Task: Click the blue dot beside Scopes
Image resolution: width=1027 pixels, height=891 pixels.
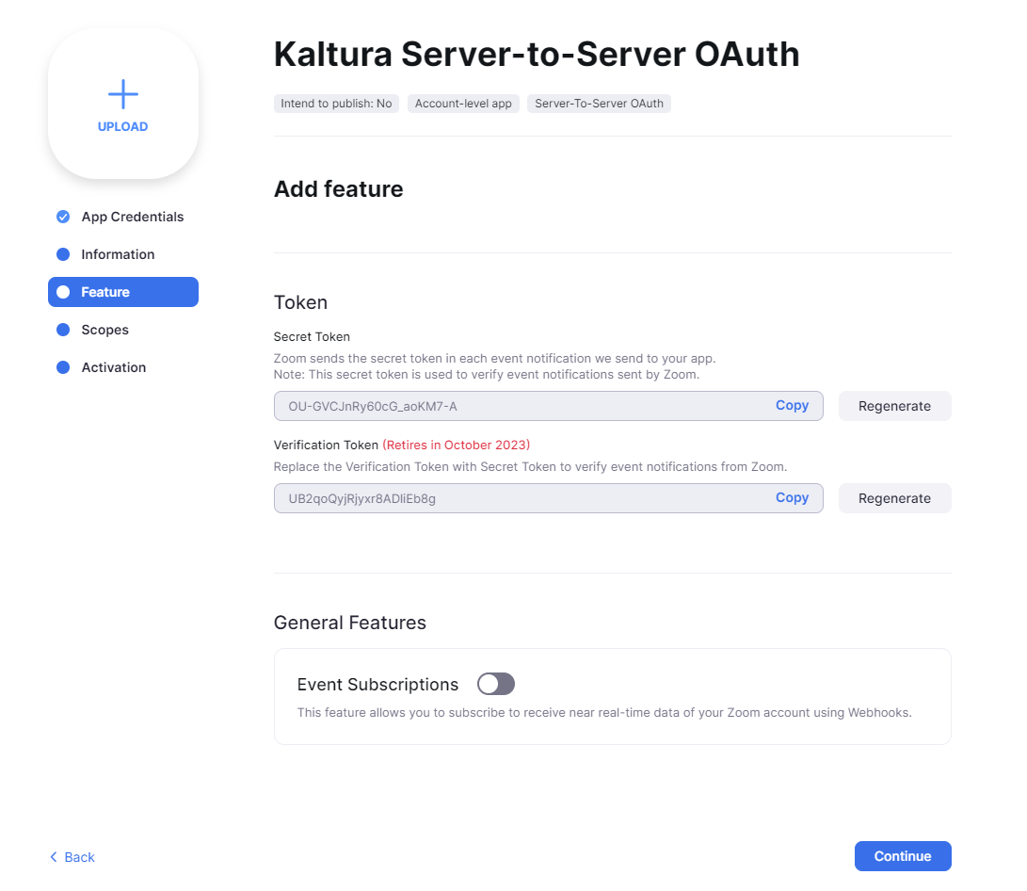Action: [63, 330]
